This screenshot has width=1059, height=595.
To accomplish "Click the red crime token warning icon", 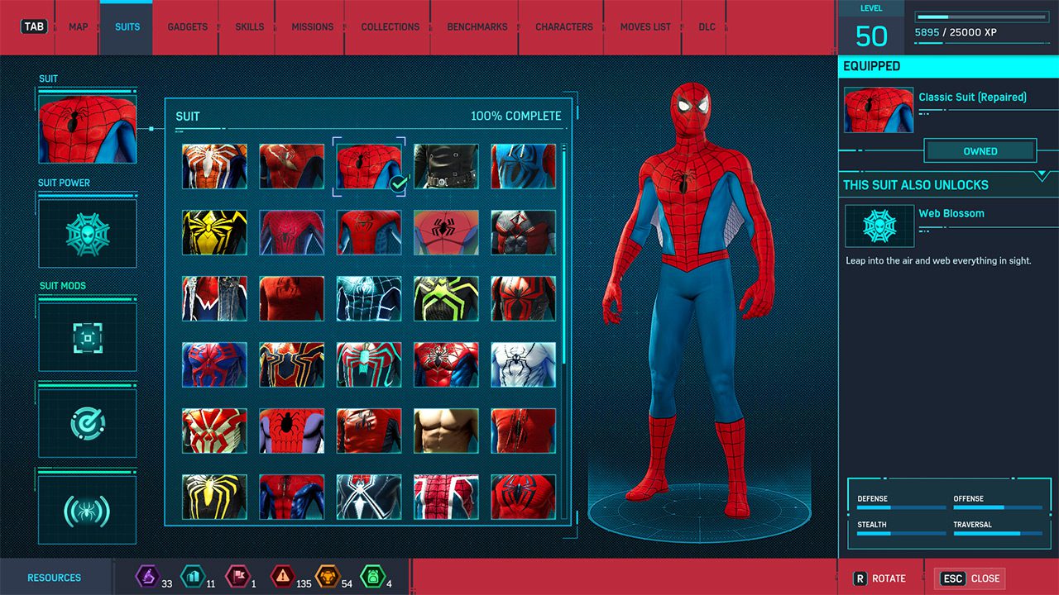I will (282, 576).
